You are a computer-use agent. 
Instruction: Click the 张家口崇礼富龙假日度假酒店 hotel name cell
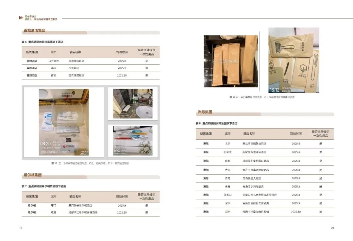[x=260, y=195]
